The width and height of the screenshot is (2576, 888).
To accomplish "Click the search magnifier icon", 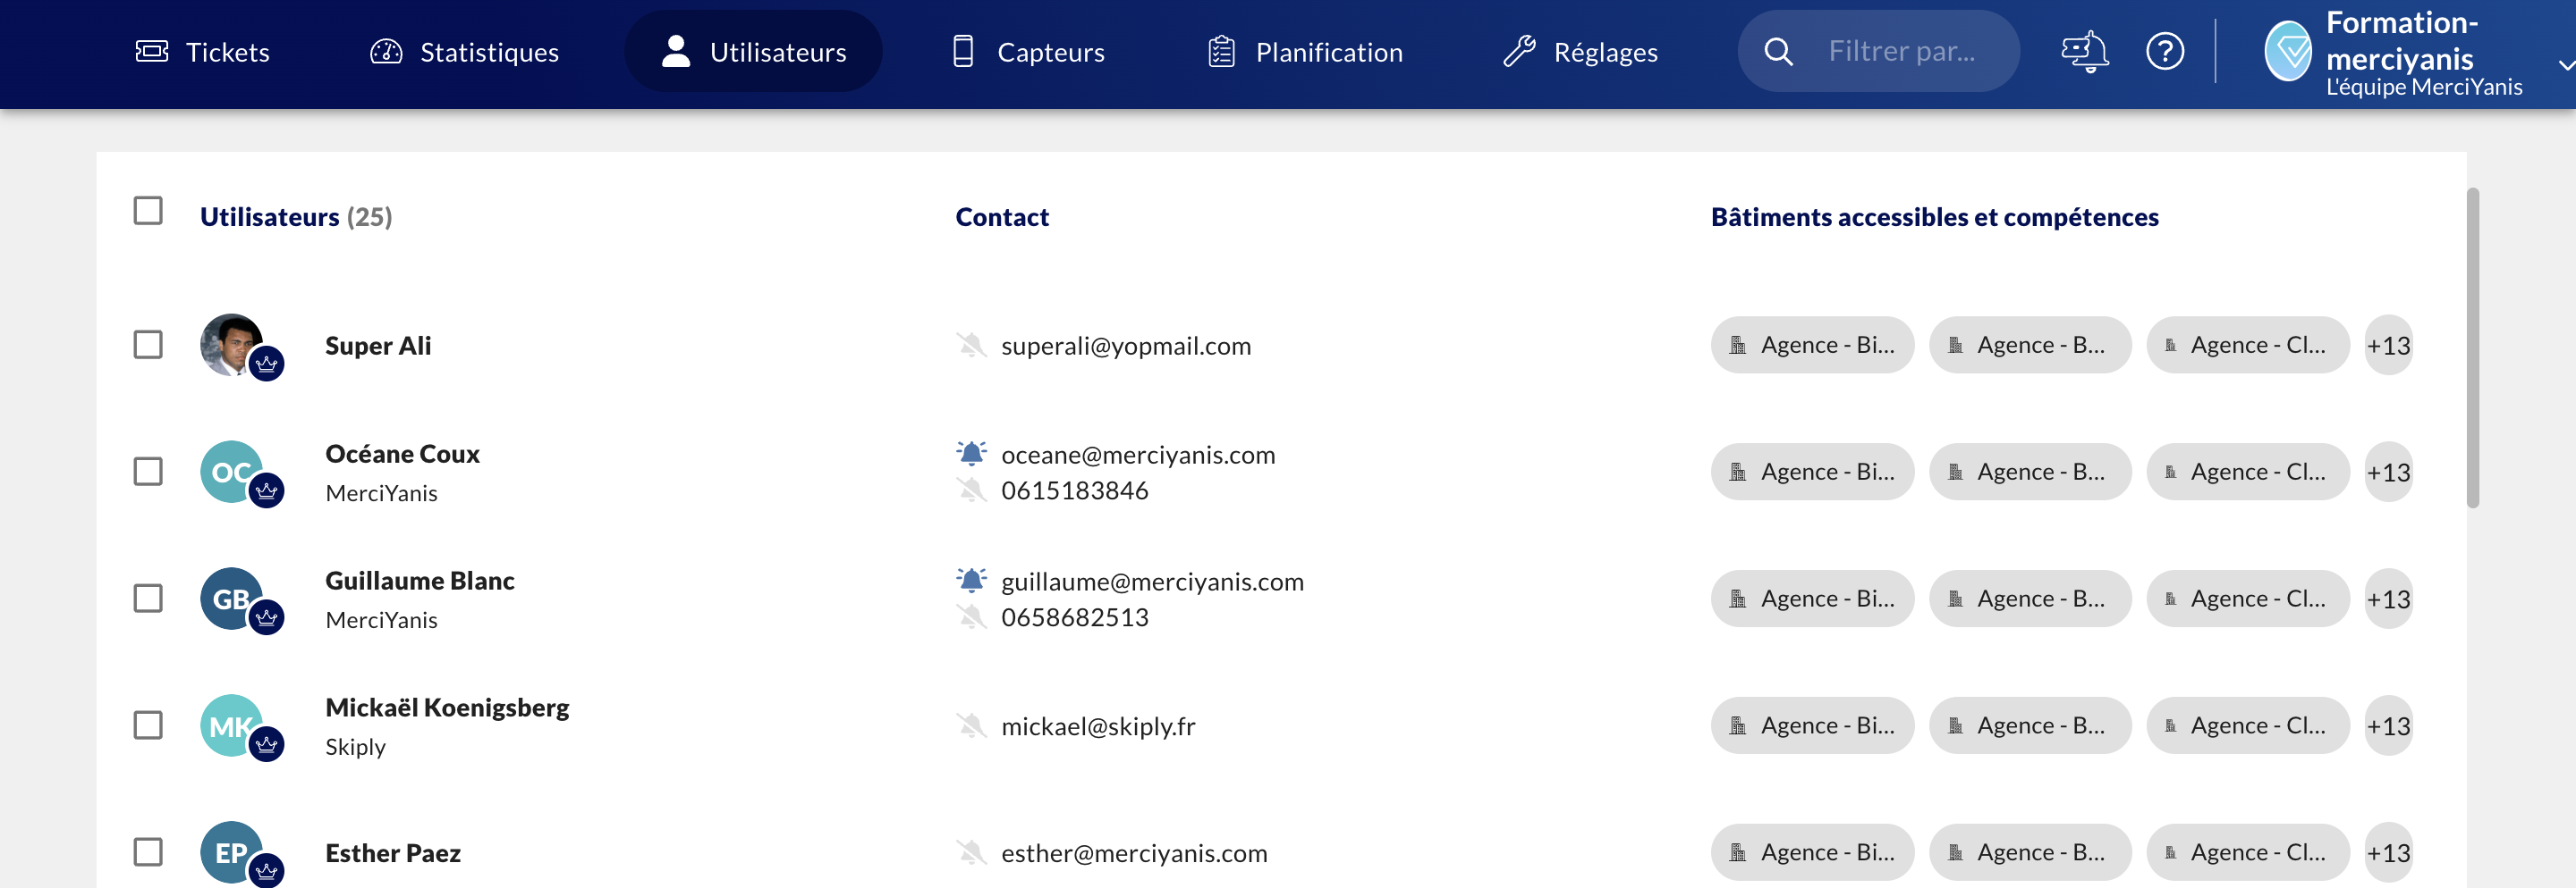I will (1778, 51).
